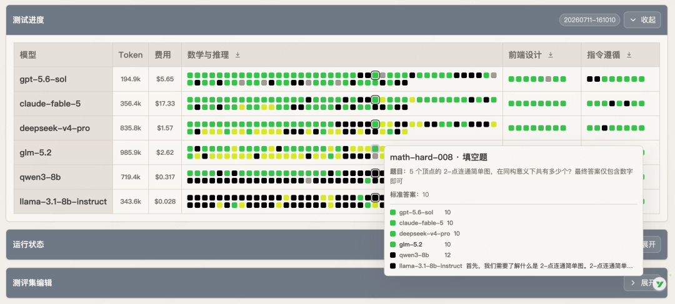
Task: Click the $5.65 cost cell
Action: (x=165, y=79)
